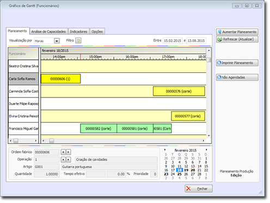The width and height of the screenshot is (270, 203).
Task: Select task bar 00000577 (corte)
Action: 188,116
